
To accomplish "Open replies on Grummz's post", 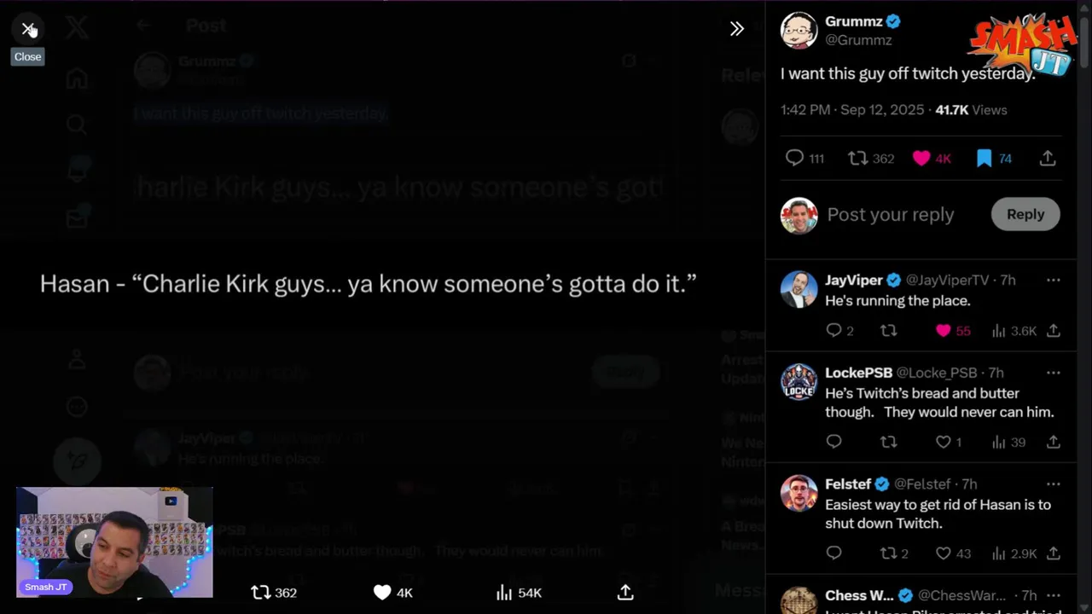I will (x=804, y=159).
